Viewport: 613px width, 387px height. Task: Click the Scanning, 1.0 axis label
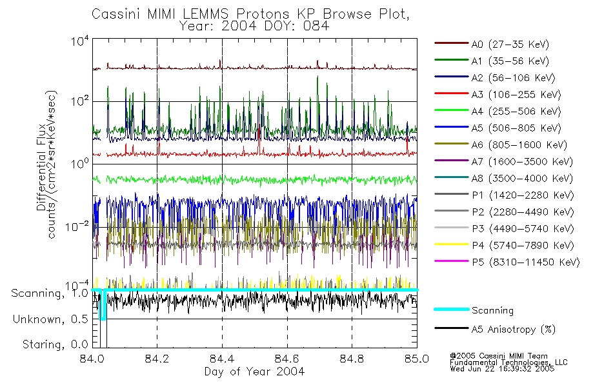(x=50, y=293)
